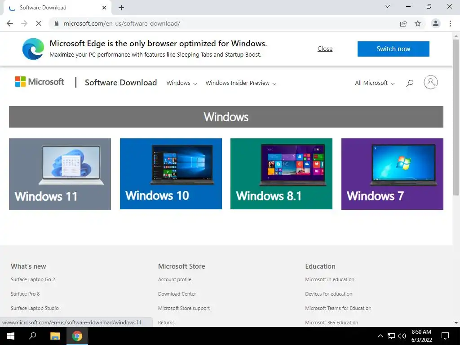
Task: Click Chrome icon in the taskbar
Action: point(77,336)
